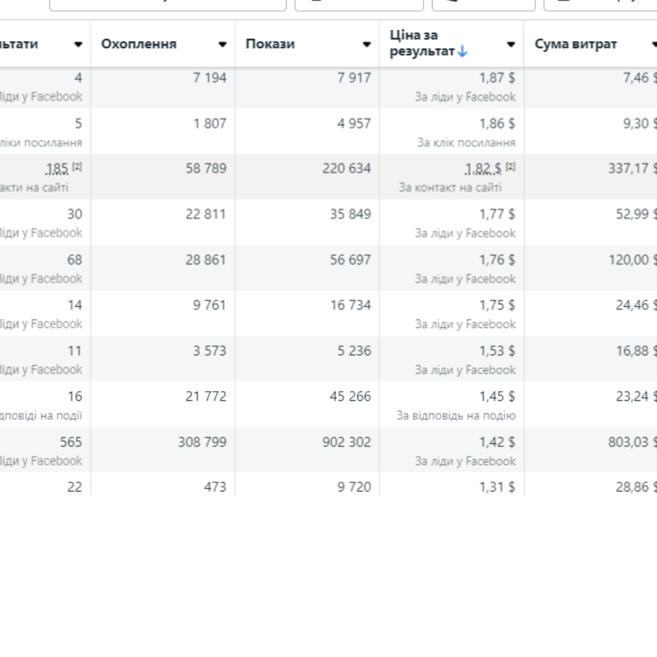Click the [2] footnote next to 185 result
Image resolution: width=657 pixels, height=657 pixels.
(77, 166)
